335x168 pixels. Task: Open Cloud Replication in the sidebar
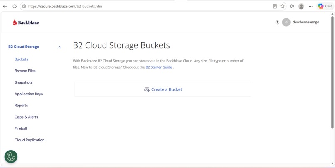[x=30, y=140]
